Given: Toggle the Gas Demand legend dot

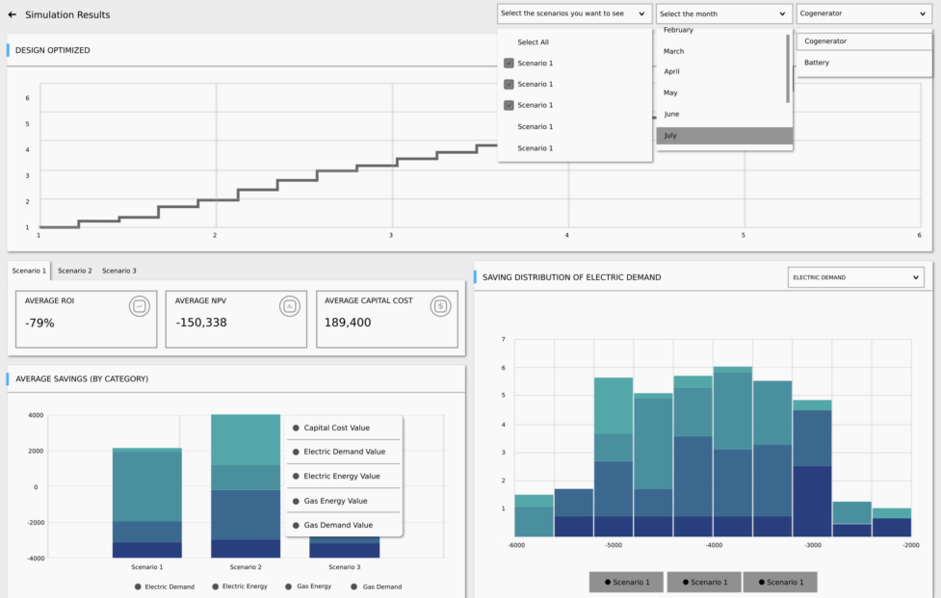Looking at the screenshot, I should coord(354,586).
